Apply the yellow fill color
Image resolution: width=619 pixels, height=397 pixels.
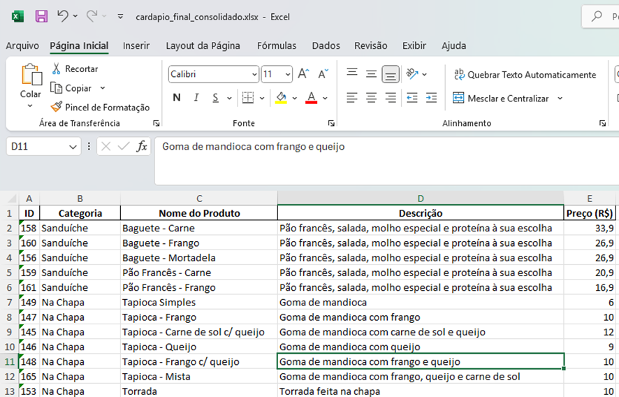point(281,98)
